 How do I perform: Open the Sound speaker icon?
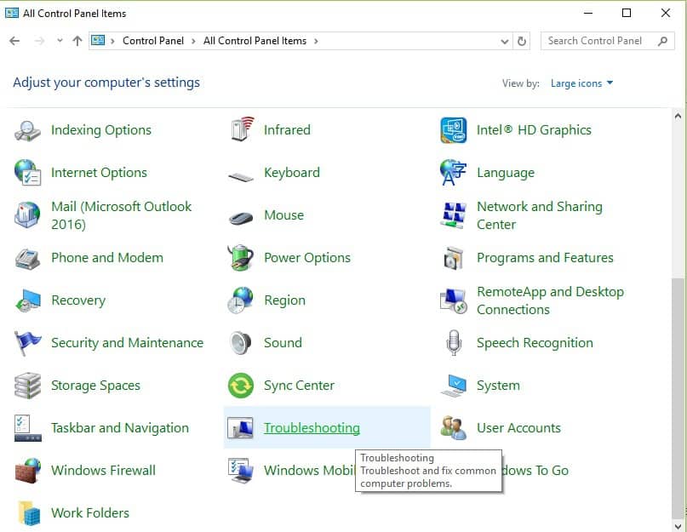click(241, 343)
